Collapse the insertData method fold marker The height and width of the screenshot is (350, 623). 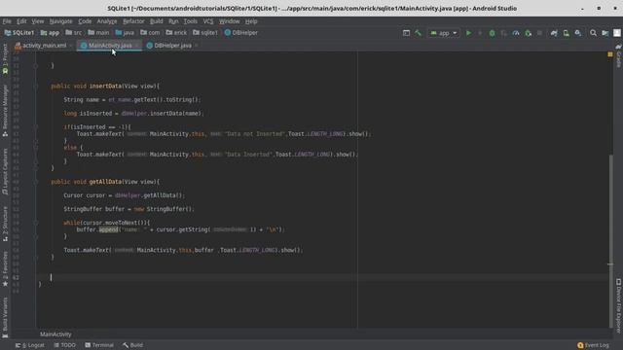(x=35, y=87)
